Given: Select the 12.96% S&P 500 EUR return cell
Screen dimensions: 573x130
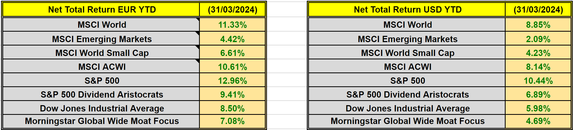Looking at the screenshot, I should tap(232, 81).
